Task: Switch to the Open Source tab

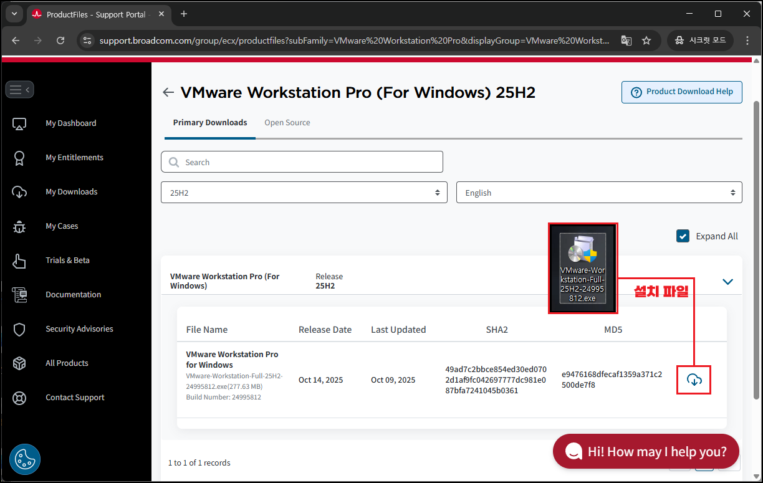Action: 287,123
